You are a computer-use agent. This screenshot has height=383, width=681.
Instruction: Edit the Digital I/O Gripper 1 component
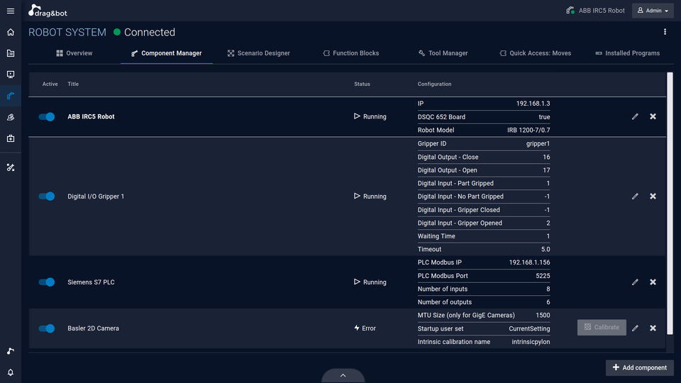tap(635, 196)
